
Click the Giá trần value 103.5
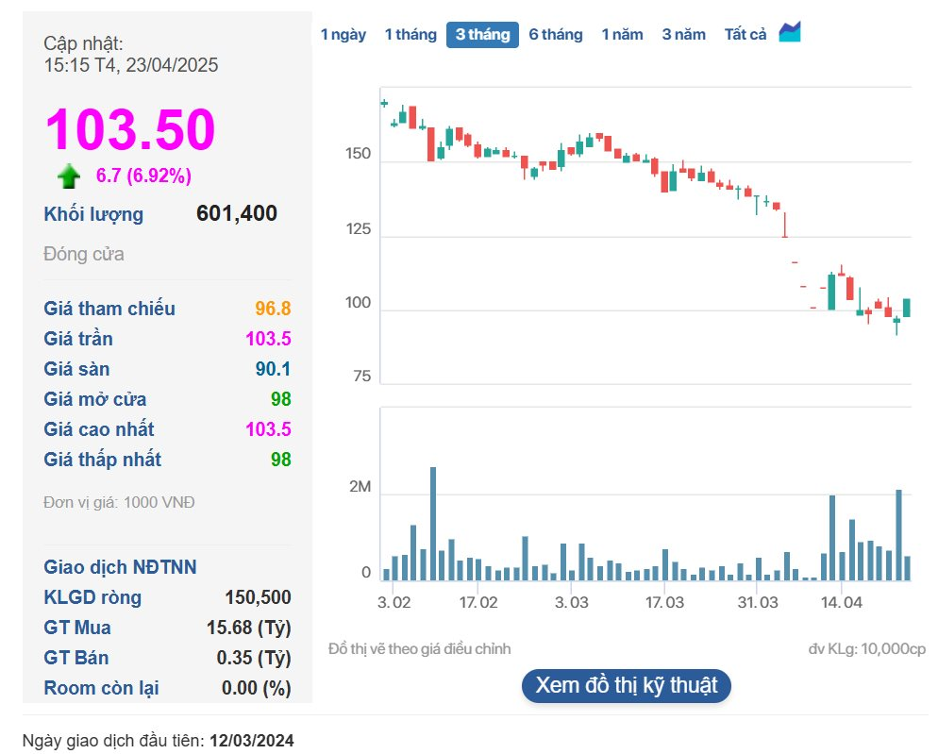(268, 339)
